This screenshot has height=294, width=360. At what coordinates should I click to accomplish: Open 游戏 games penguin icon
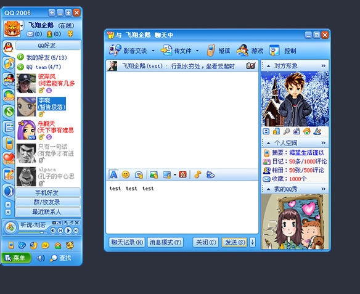pyautogui.click(x=242, y=51)
